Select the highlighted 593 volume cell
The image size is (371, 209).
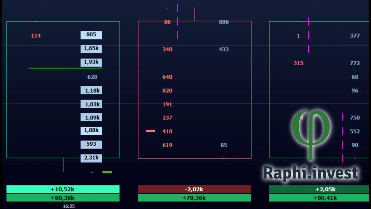tap(91, 144)
